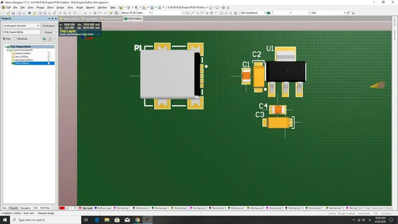Pin the Projects panel
This screenshot has width=398, height=224.
coord(53,19)
